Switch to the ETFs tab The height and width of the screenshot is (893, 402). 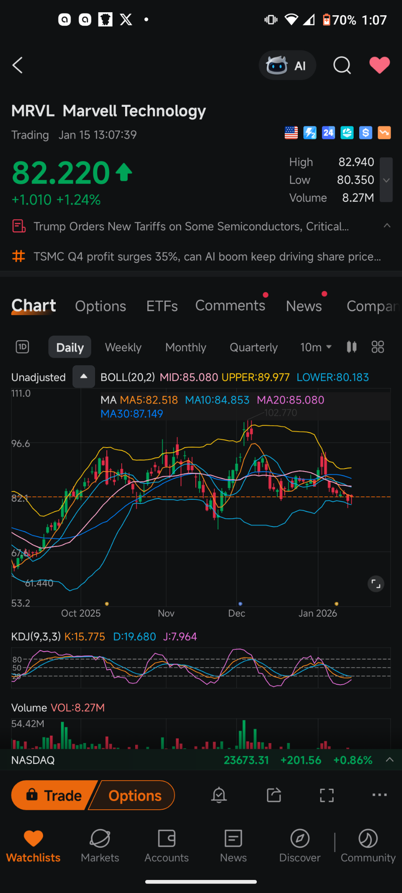(x=162, y=306)
